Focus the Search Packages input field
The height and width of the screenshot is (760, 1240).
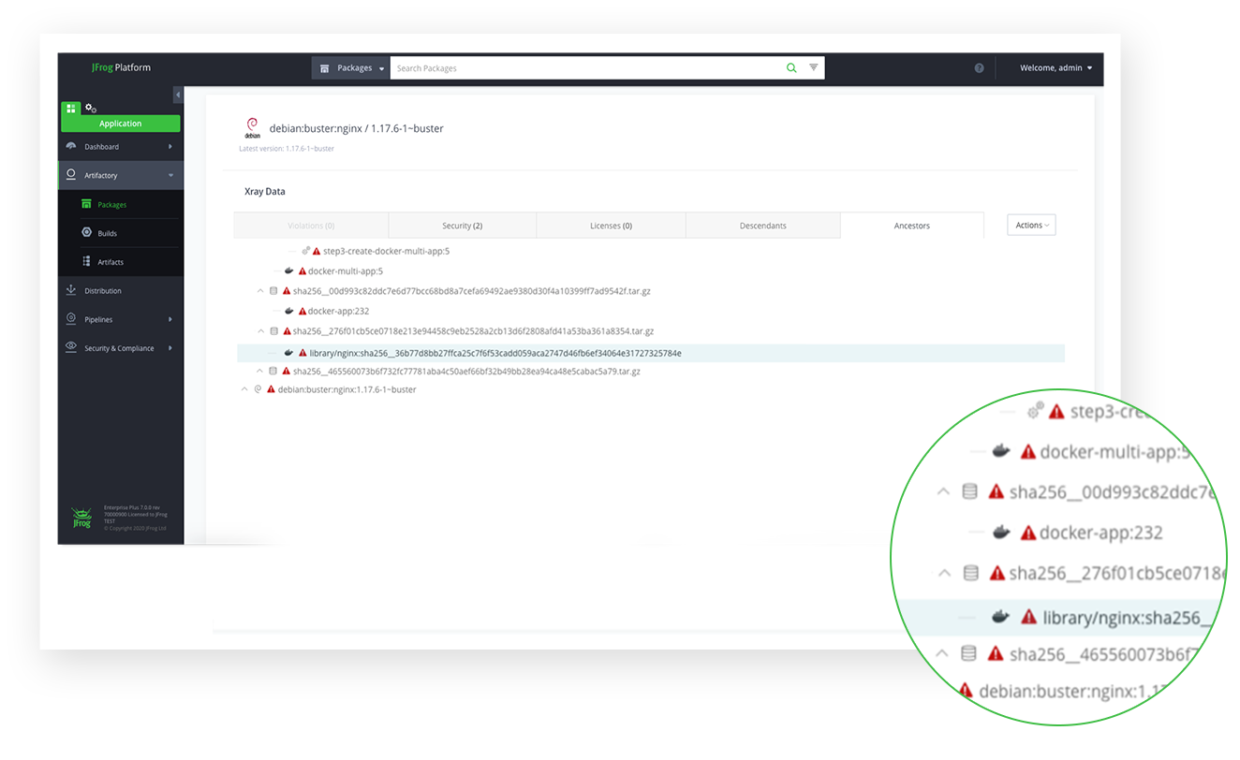point(585,68)
